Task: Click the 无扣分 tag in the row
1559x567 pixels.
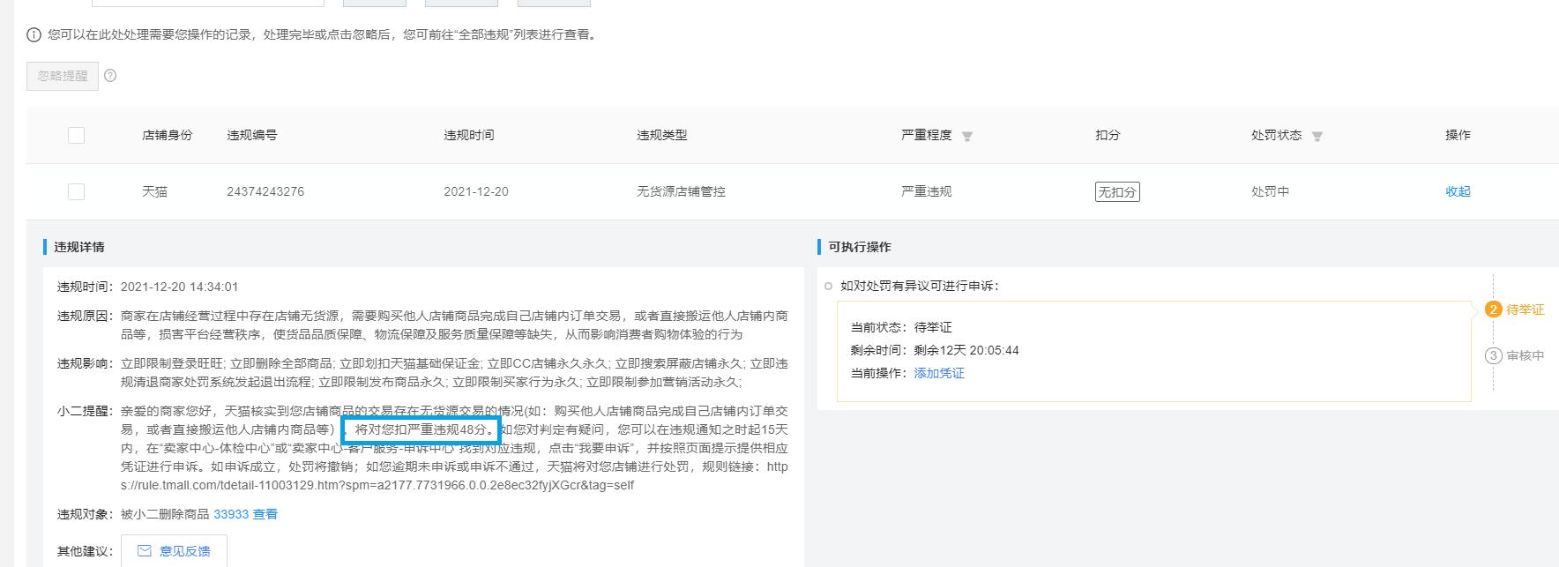Action: click(x=1117, y=191)
